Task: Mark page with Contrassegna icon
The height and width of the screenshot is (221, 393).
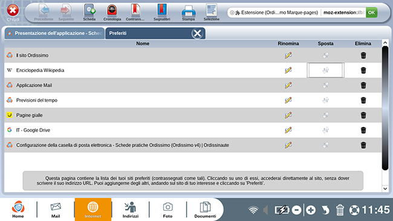Action: coord(135,13)
